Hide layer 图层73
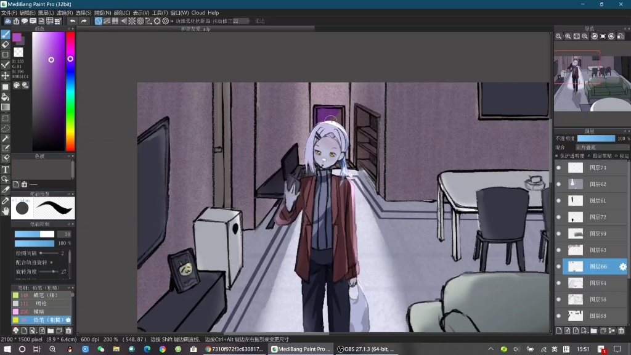 558,168
